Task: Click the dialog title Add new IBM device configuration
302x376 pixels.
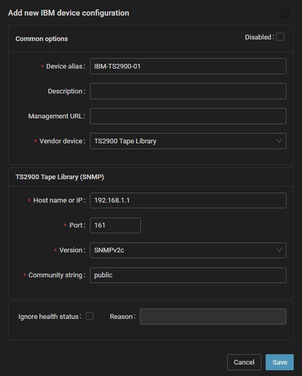Action: [69, 13]
